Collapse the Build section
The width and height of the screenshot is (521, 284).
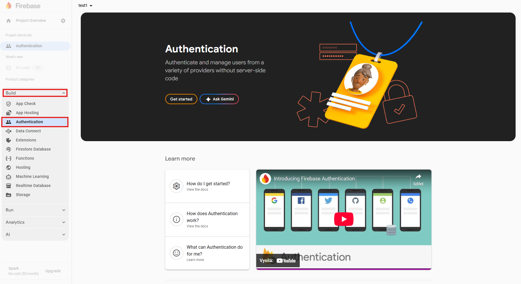pyautogui.click(x=35, y=93)
